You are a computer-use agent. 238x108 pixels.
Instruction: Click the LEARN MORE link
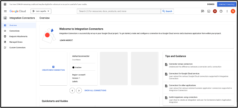(x=66, y=40)
